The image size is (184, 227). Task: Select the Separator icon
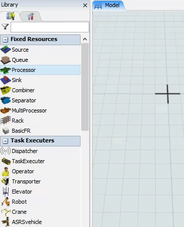pos(6,100)
